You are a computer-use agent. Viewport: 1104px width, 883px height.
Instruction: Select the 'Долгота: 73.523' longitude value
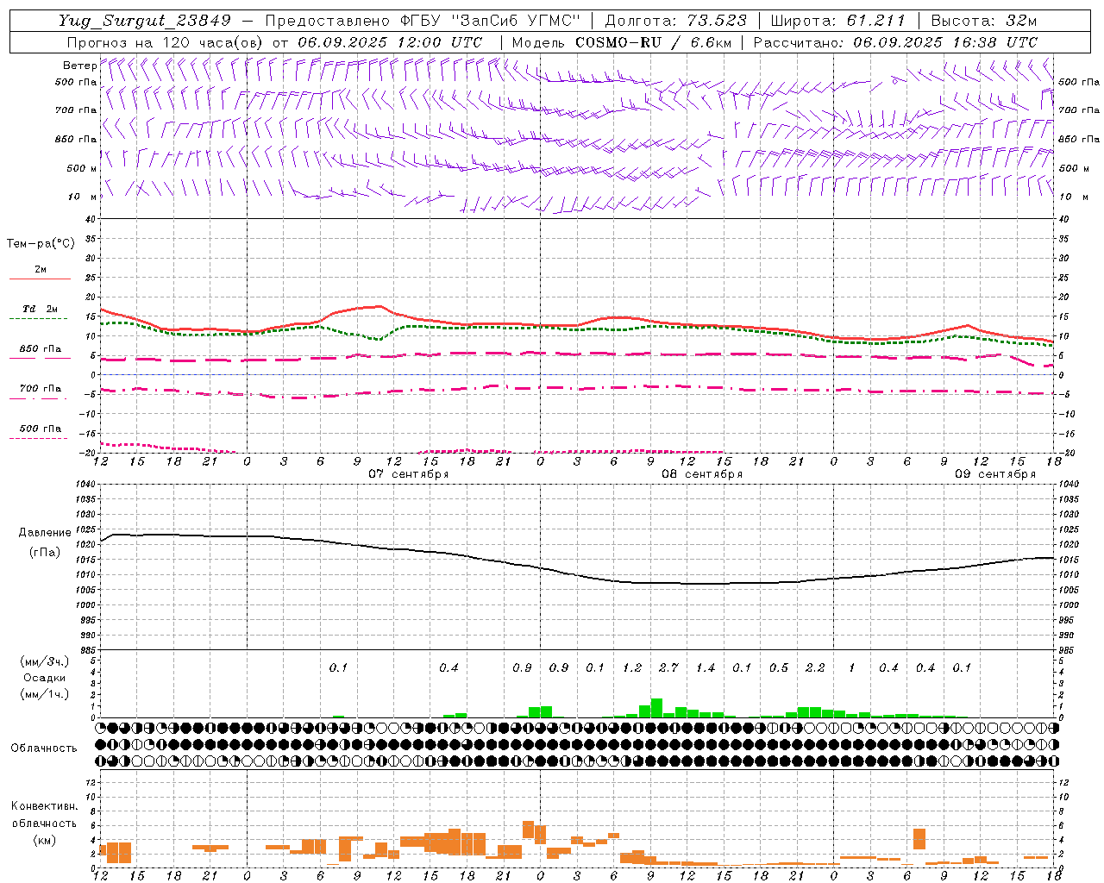coord(675,21)
